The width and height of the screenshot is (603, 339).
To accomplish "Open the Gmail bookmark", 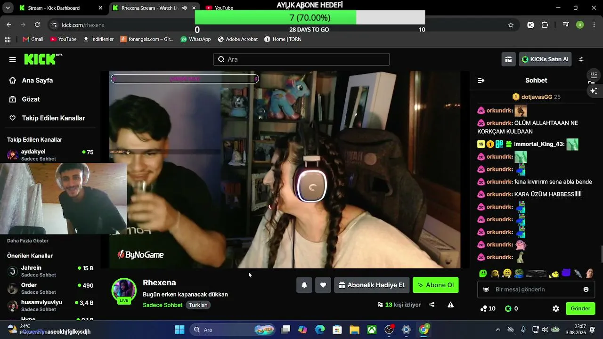I will tap(33, 39).
